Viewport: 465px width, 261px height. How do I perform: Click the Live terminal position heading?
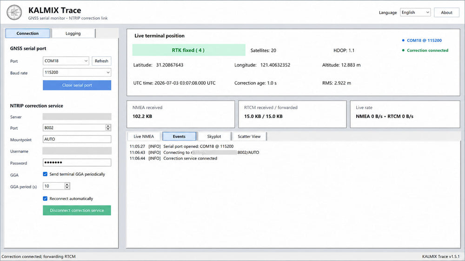(x=159, y=36)
